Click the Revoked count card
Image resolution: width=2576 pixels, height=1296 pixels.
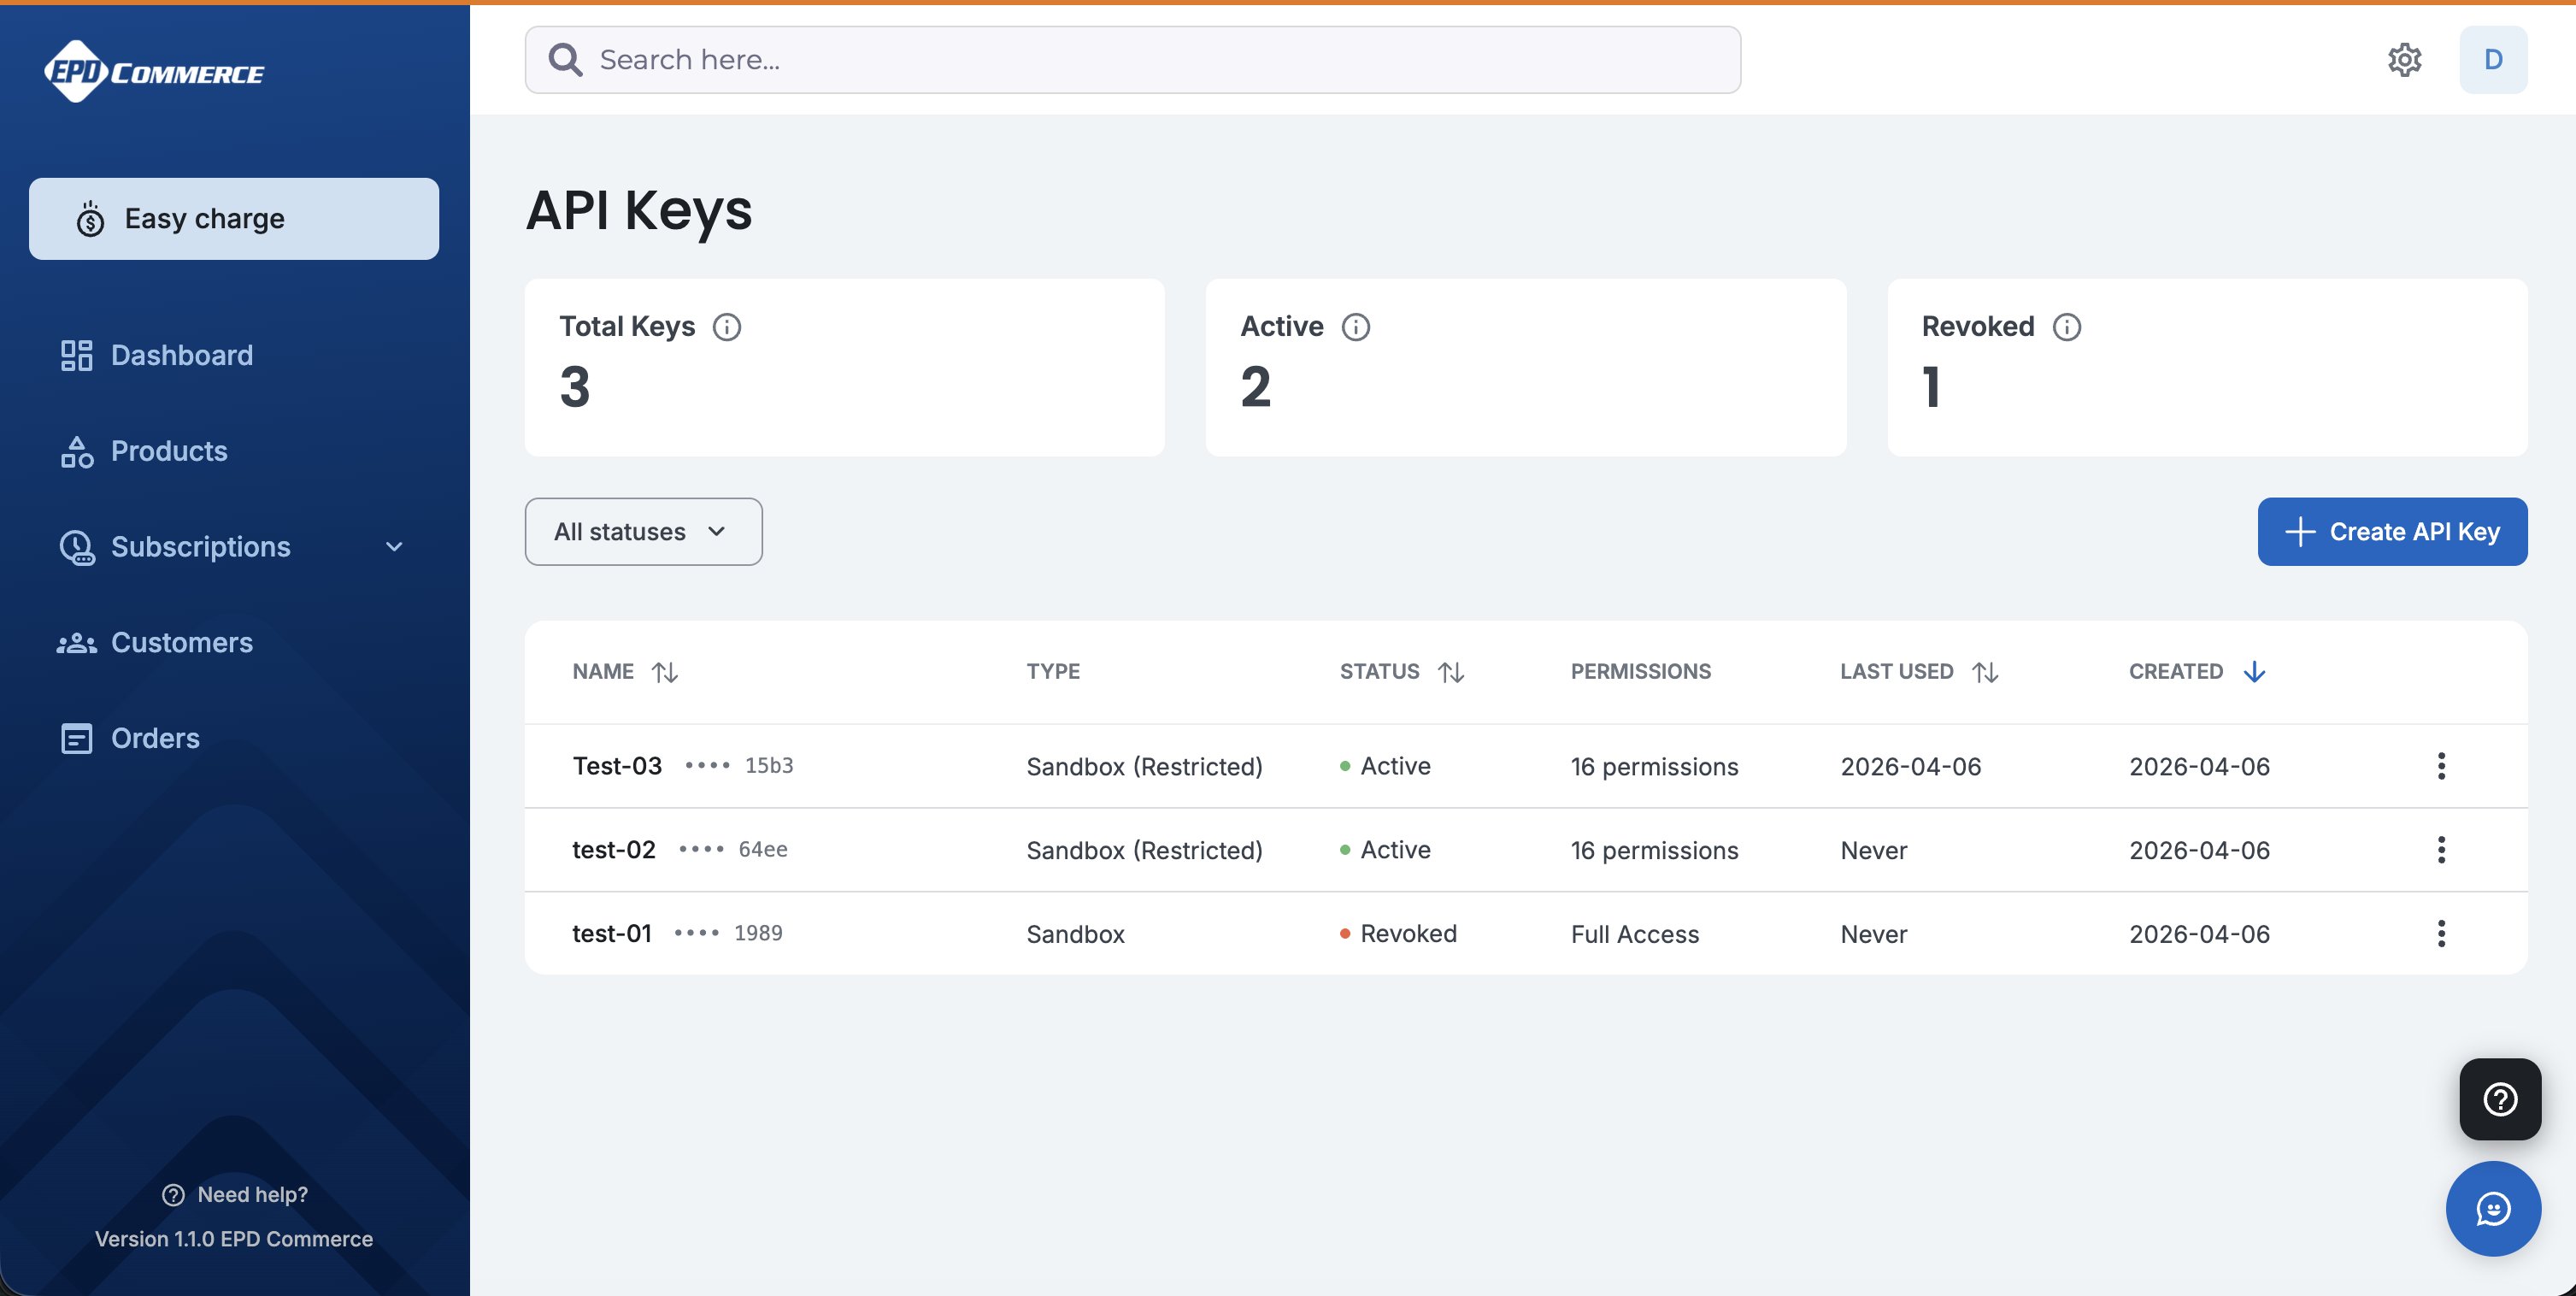(x=2207, y=368)
